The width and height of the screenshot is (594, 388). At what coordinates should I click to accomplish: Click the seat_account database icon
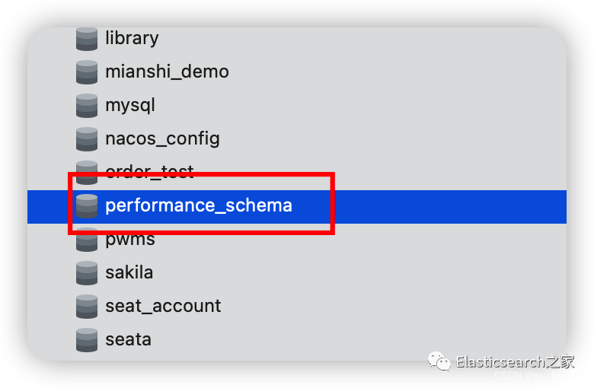click(87, 306)
